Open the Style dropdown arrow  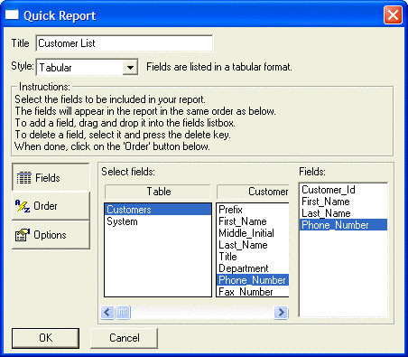[x=130, y=67]
